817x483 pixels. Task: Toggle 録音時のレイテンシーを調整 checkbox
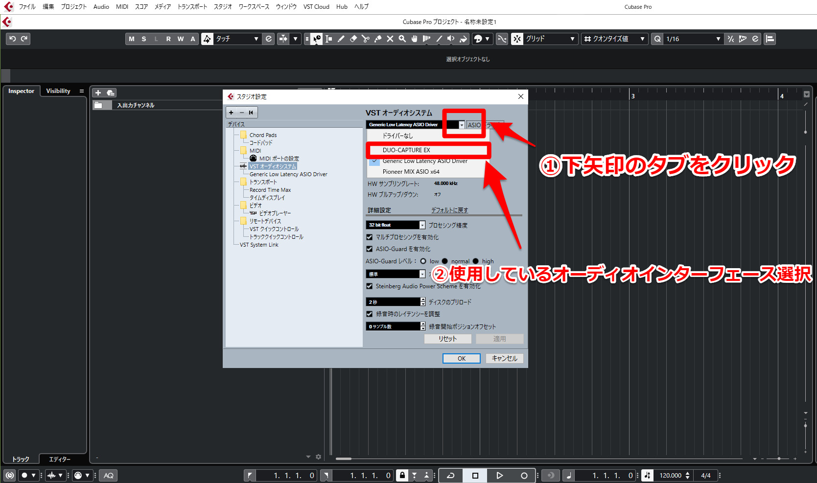click(x=370, y=314)
